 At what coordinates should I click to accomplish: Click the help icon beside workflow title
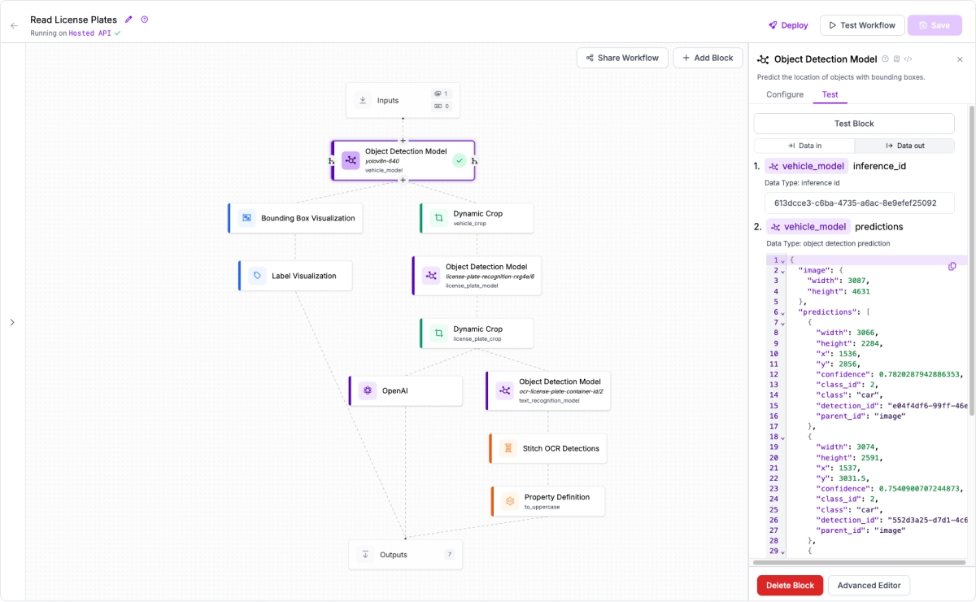(x=145, y=20)
